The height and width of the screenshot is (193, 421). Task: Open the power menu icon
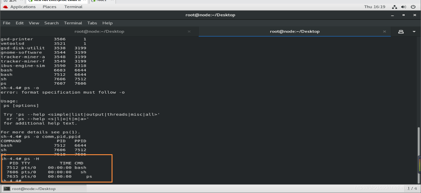coord(413,7)
